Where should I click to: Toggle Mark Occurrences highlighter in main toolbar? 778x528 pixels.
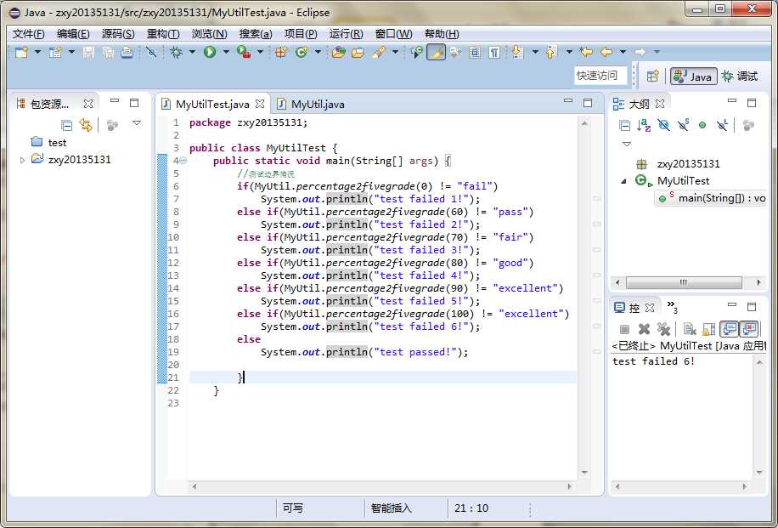coord(435,53)
